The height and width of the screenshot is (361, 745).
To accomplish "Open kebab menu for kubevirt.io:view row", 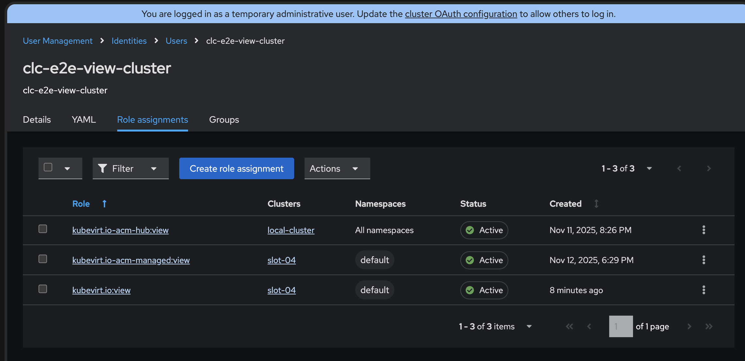I will pyautogui.click(x=704, y=290).
